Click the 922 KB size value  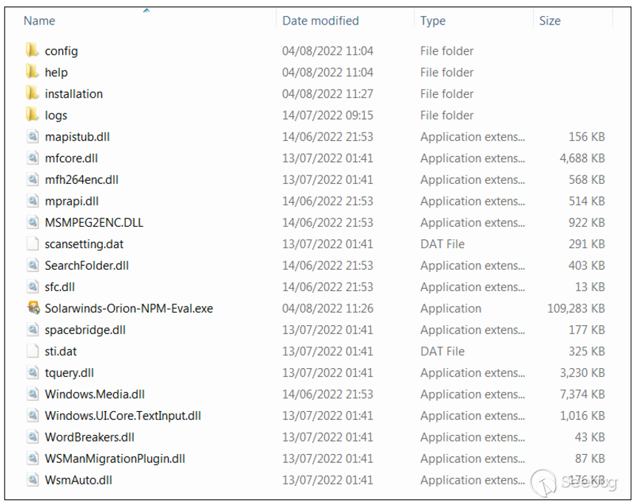587,222
